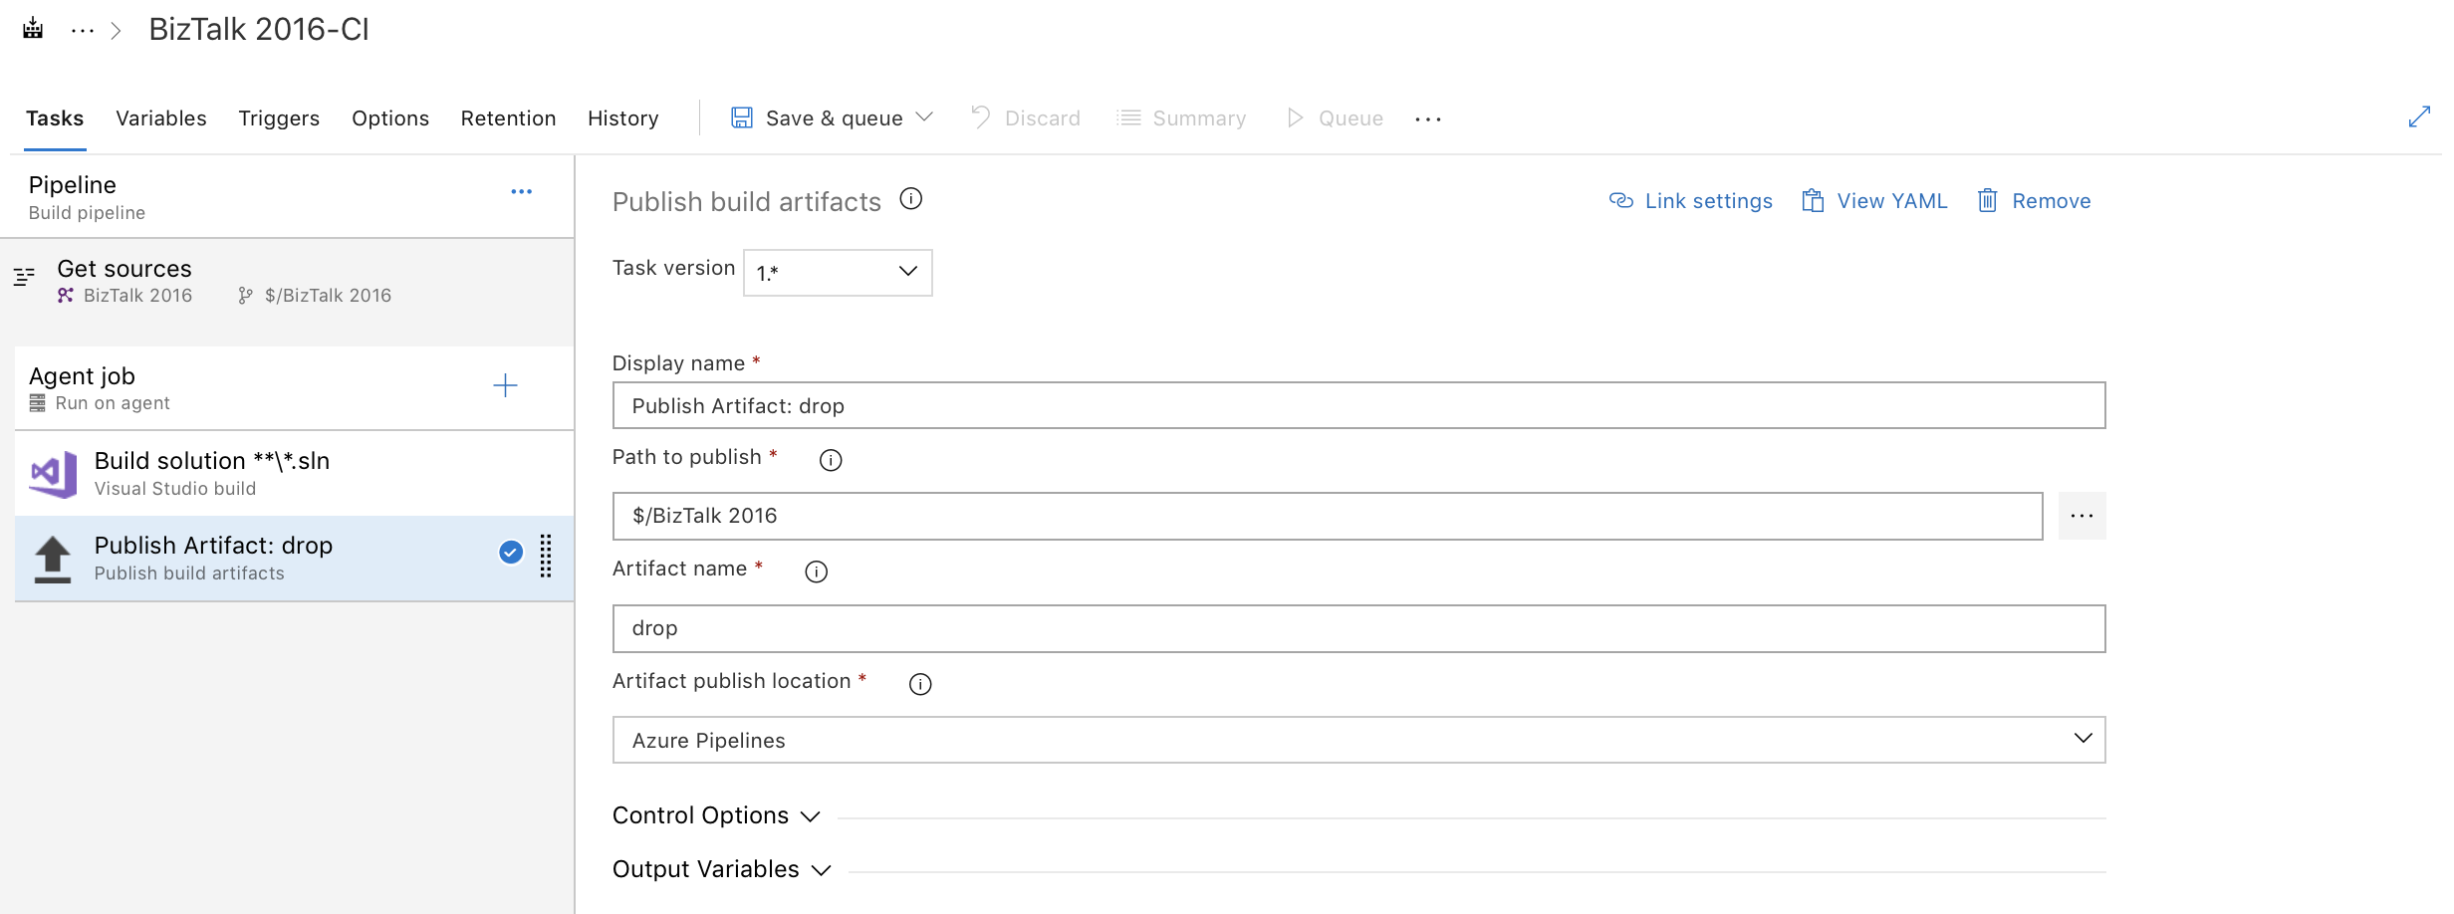Show Artifact name info tooltip
The width and height of the screenshot is (2454, 914).
(x=817, y=571)
